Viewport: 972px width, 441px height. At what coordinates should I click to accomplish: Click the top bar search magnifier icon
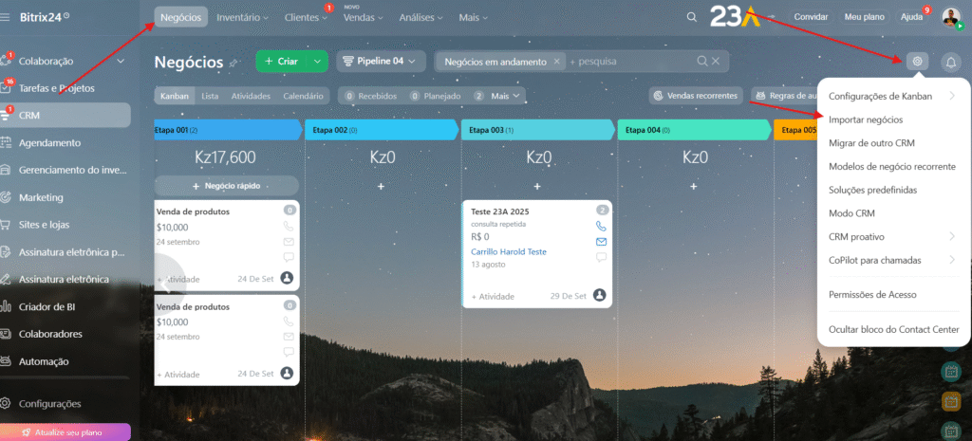[x=691, y=17]
